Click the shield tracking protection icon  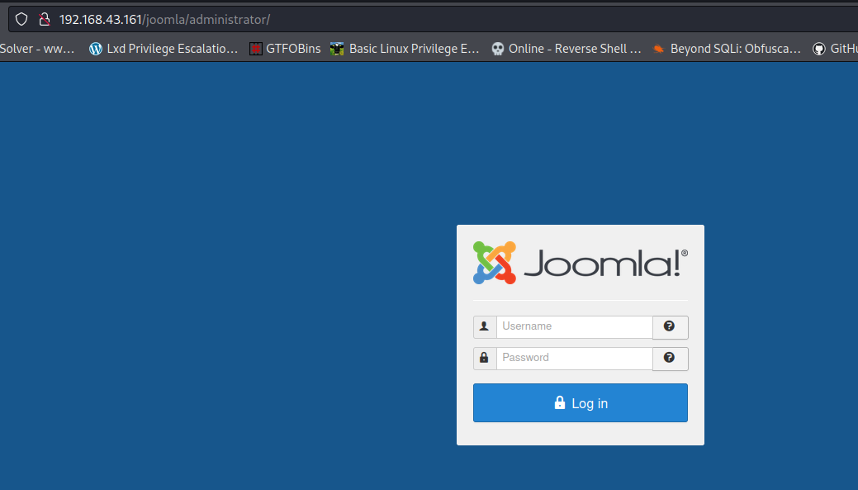pyautogui.click(x=21, y=19)
